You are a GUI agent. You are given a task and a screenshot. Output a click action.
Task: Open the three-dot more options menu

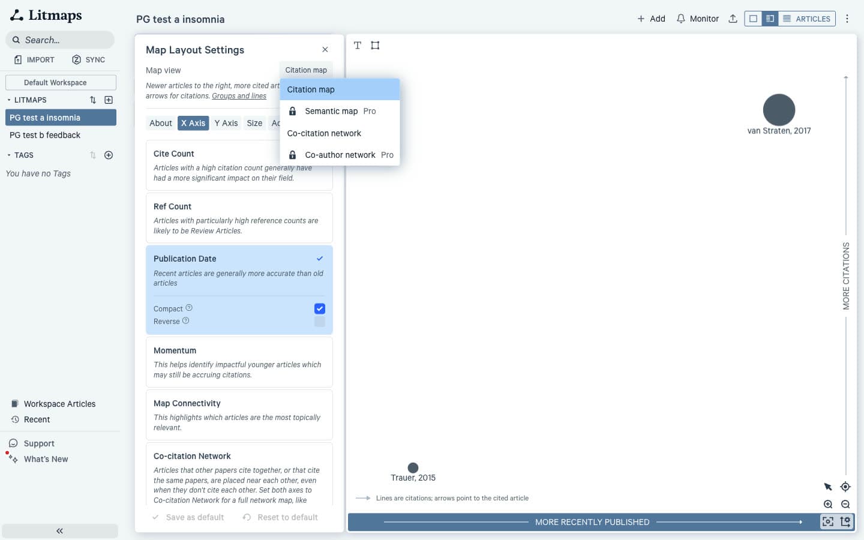[x=847, y=19]
